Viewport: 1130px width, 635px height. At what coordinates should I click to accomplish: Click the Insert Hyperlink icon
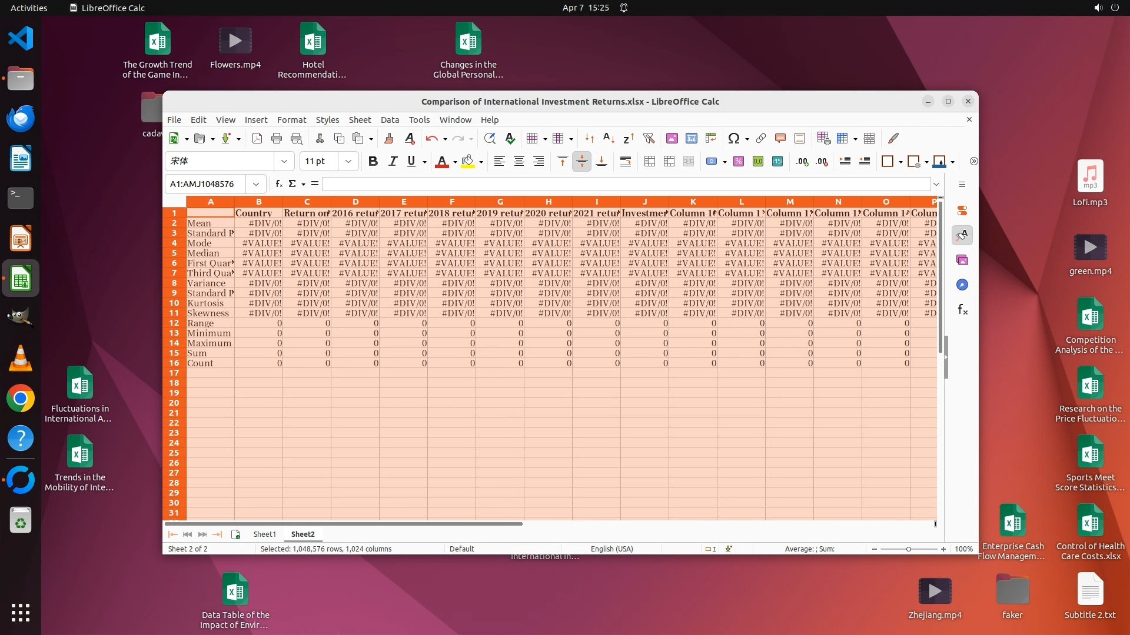(761, 139)
